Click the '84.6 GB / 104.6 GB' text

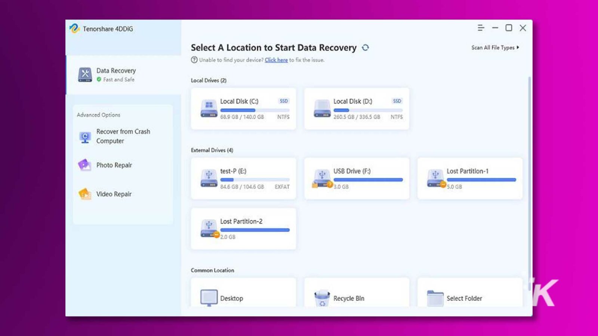[x=242, y=187]
